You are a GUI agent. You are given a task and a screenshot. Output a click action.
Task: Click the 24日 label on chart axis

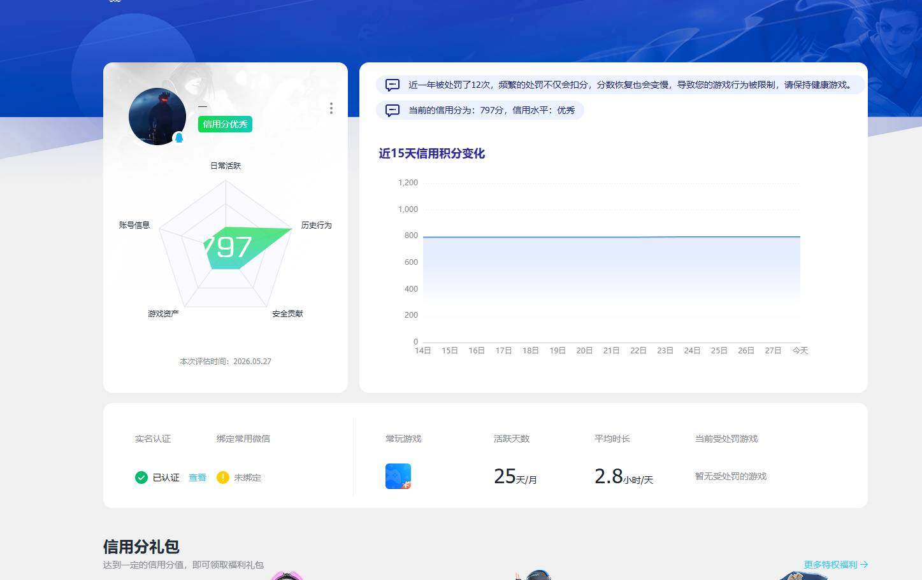693,351
